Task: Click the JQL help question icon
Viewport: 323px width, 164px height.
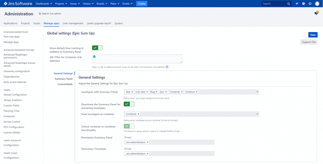Action: (167, 67)
